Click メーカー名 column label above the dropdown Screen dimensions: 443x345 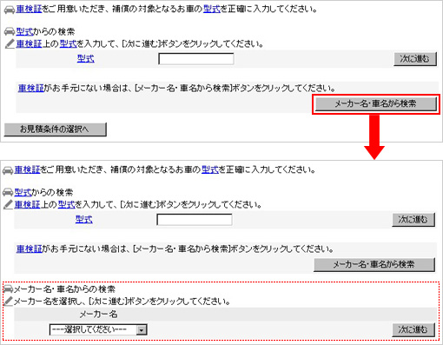coord(98,315)
